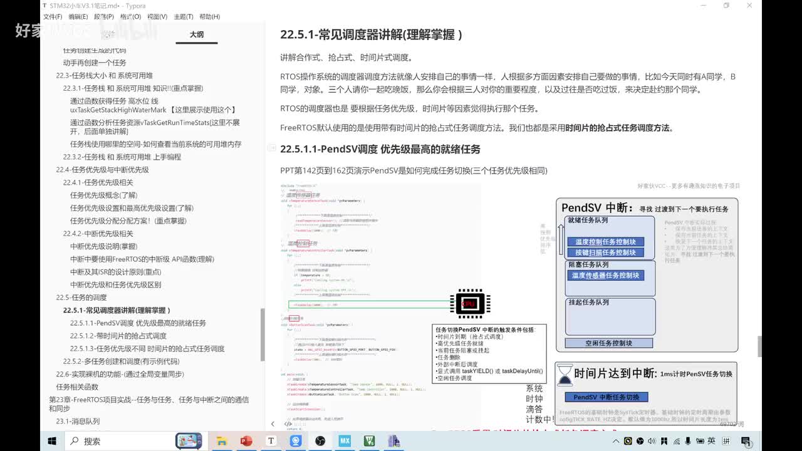Screen dimensions: 802x451
Task: Navigate to 22.4-任务优先级与中断优先级
Action: tap(102, 170)
